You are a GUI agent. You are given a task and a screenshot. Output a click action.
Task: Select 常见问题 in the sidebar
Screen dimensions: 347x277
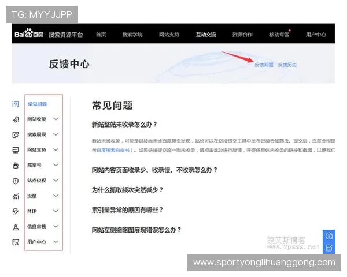[37, 104]
